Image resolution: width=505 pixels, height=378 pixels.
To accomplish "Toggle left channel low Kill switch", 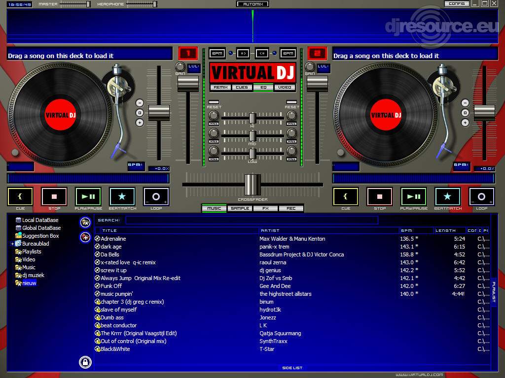I will (x=214, y=159).
